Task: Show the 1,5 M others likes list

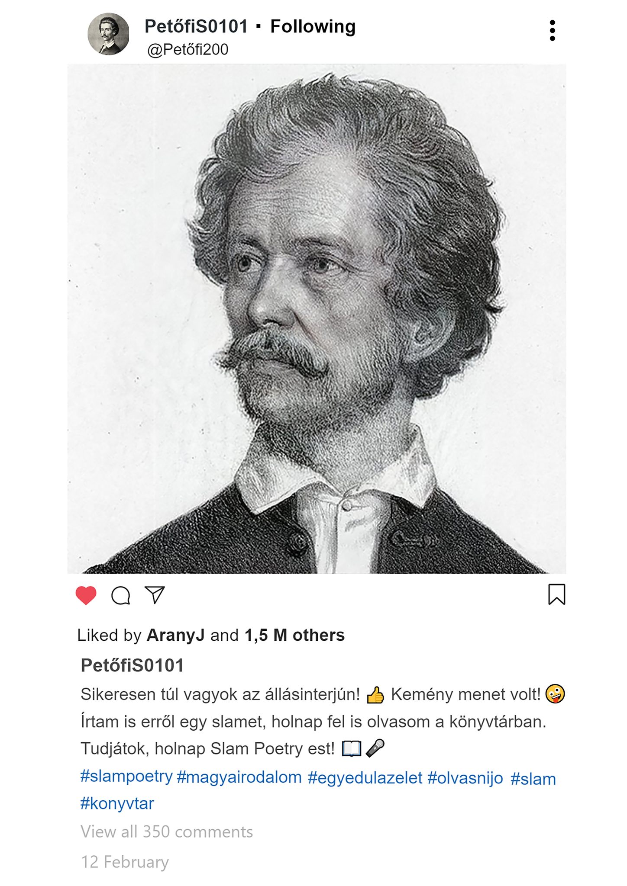Action: (294, 635)
